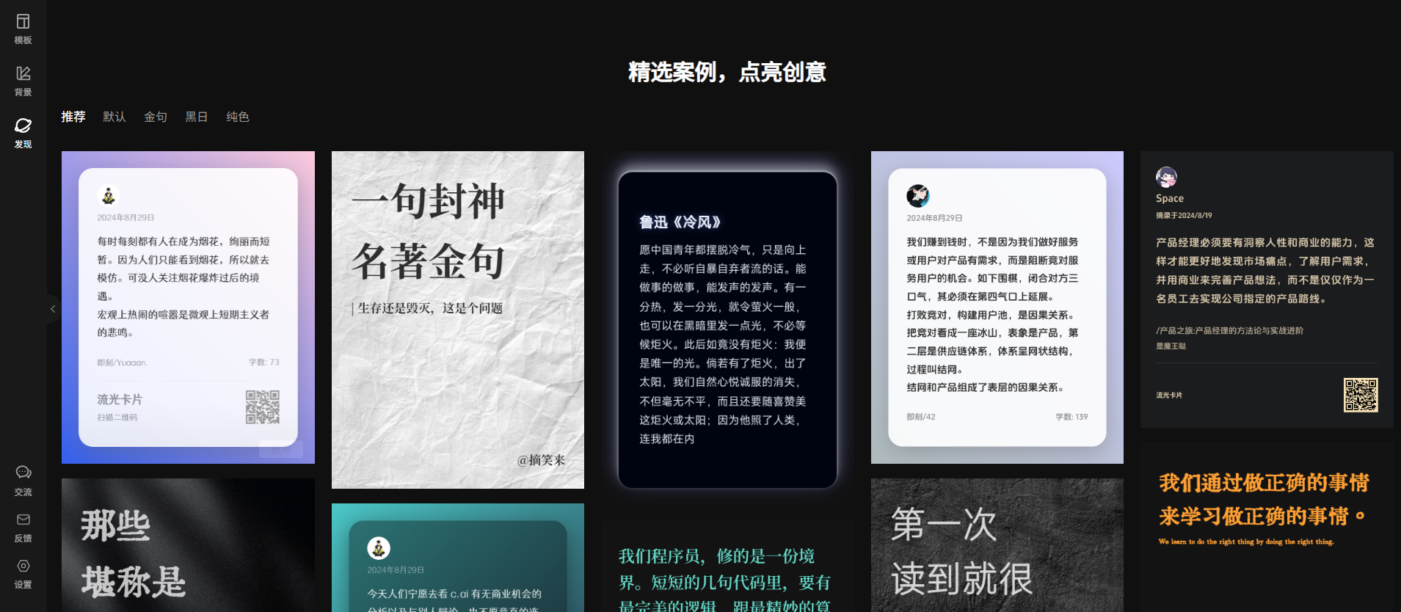Click the QR code on Space card
1401x612 pixels.
(x=1361, y=395)
